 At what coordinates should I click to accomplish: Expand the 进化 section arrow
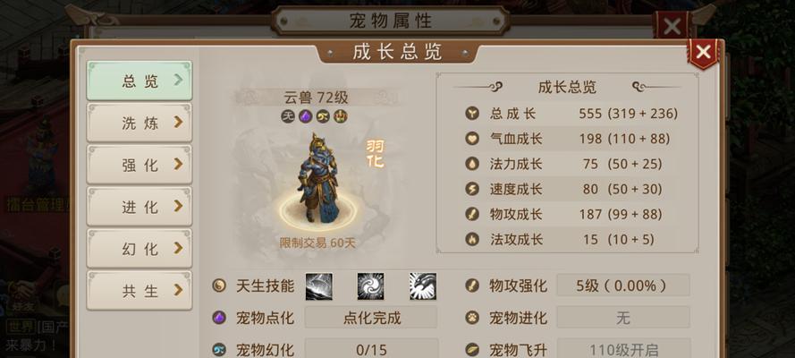178,207
